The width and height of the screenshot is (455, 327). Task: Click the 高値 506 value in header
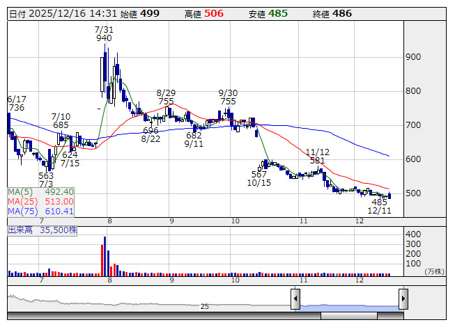pyautogui.click(x=214, y=14)
